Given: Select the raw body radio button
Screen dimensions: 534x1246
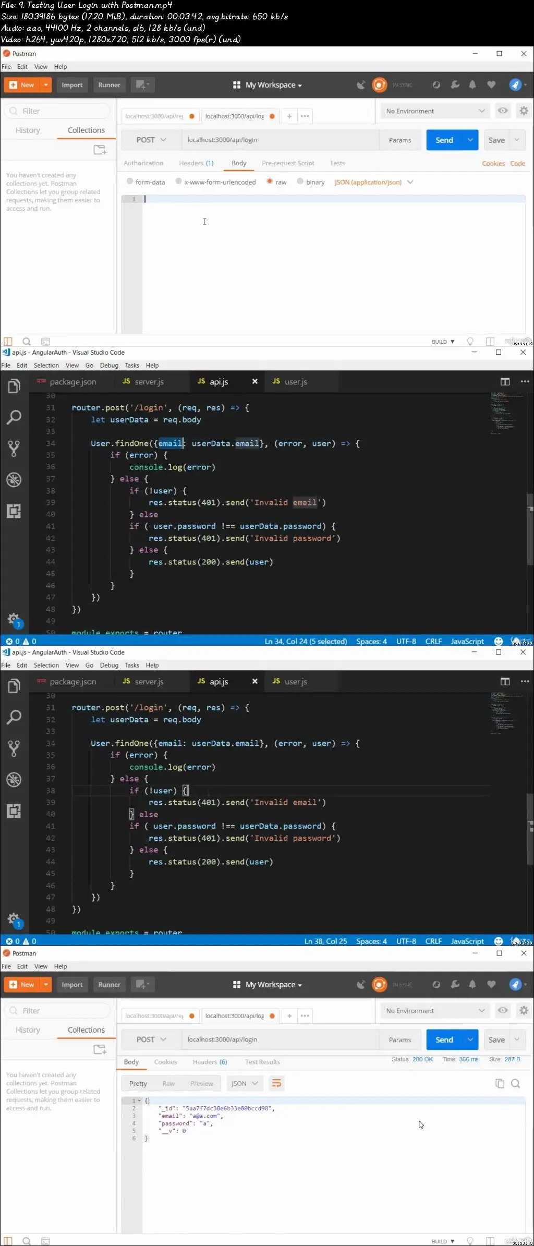Looking at the screenshot, I should click(x=270, y=182).
